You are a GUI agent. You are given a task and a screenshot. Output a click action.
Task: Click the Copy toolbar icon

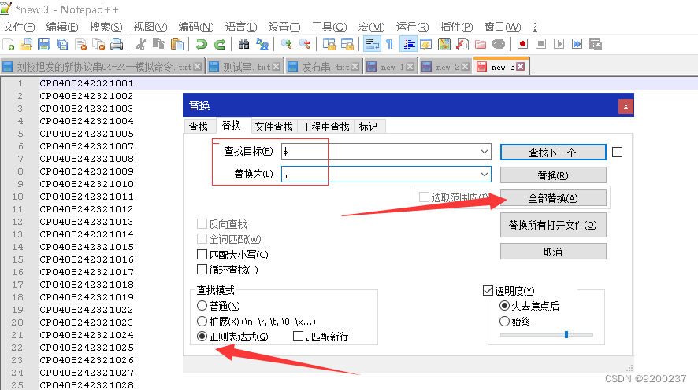tap(159, 44)
